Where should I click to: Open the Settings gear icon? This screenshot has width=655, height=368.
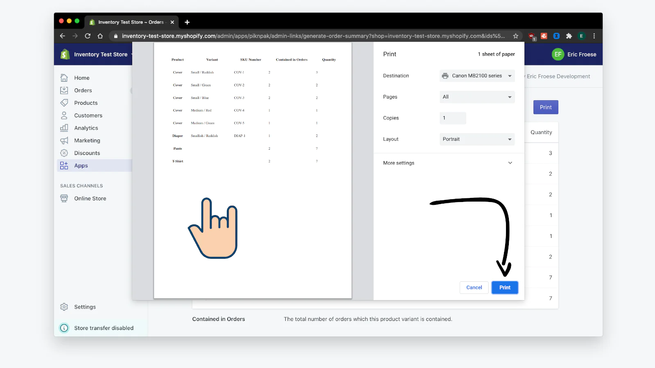tap(64, 307)
